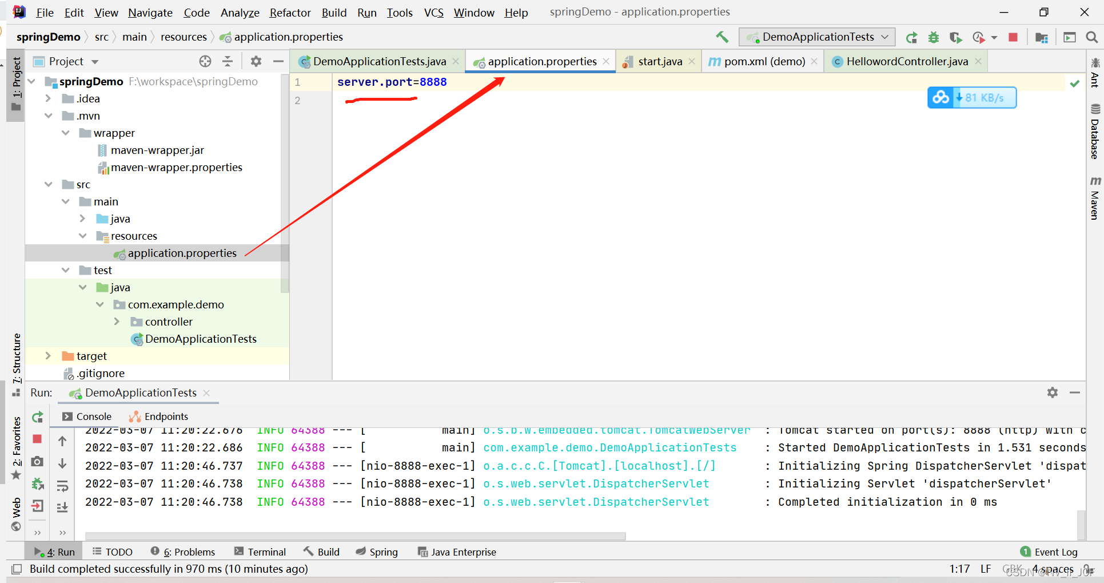
Task: Take a thread dump with the camera icon
Action: 37,462
